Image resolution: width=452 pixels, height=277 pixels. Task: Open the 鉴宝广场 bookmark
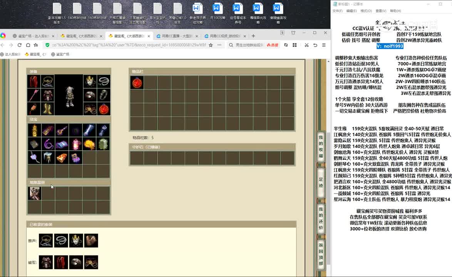(x=60, y=54)
